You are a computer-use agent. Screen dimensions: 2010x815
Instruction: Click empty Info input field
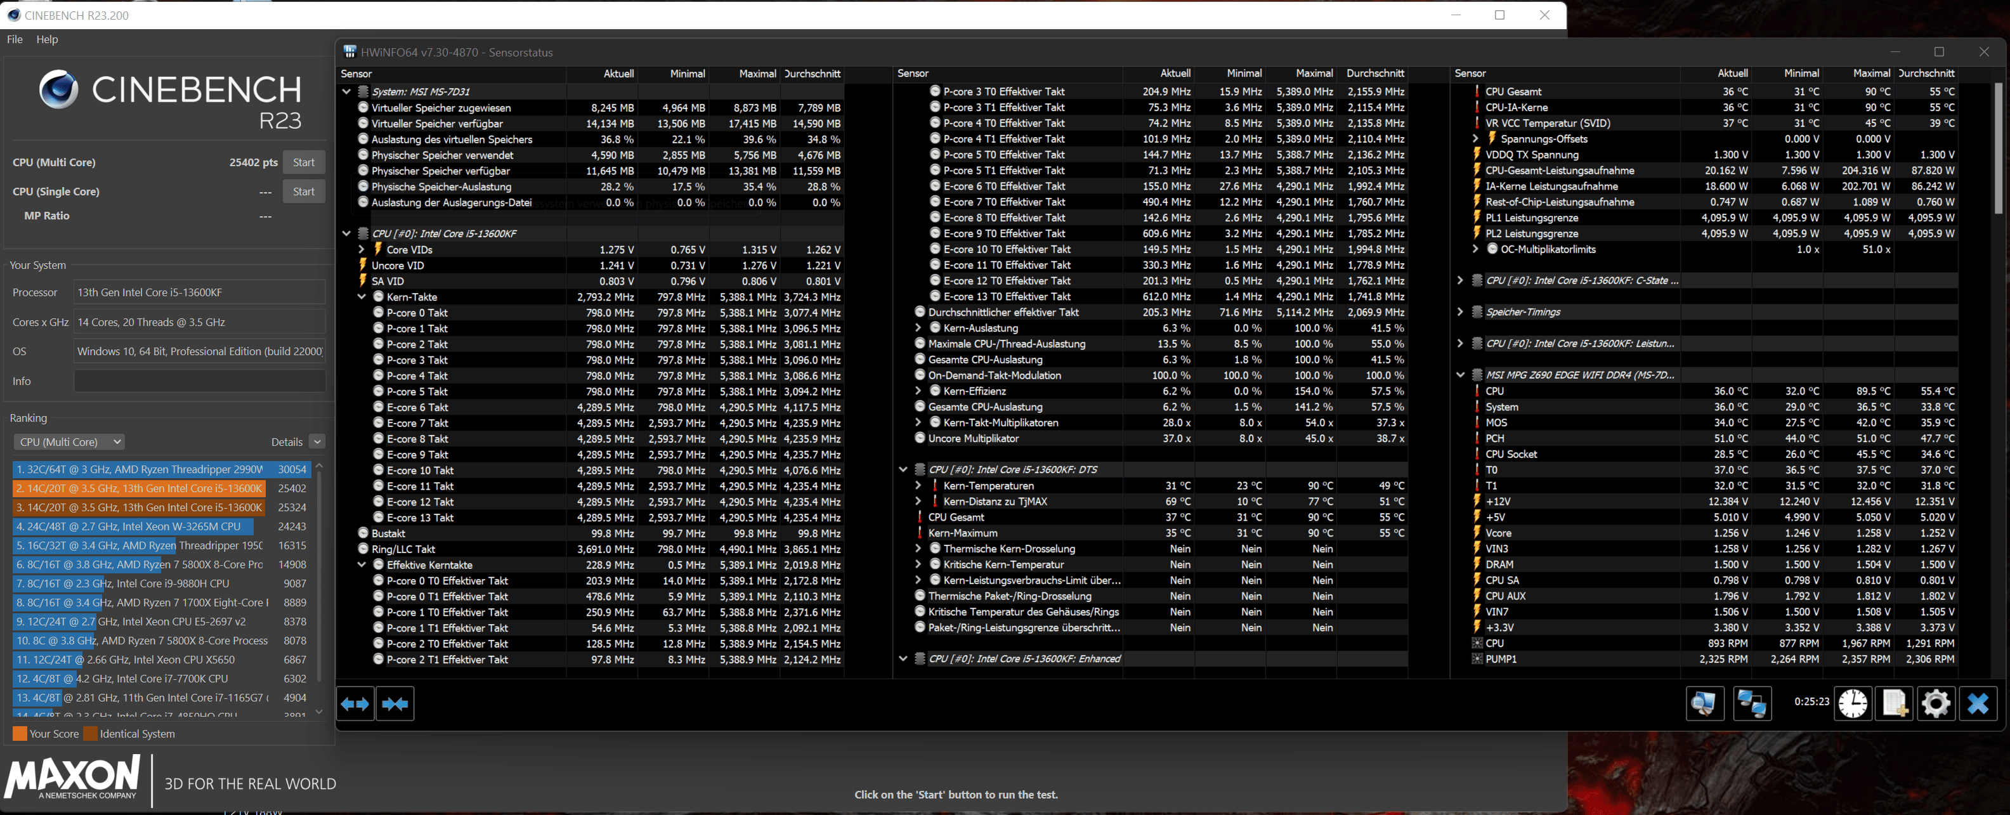tap(199, 381)
